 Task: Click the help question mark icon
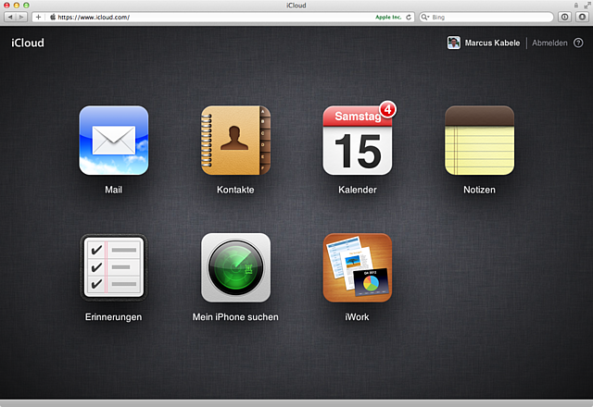(x=578, y=43)
